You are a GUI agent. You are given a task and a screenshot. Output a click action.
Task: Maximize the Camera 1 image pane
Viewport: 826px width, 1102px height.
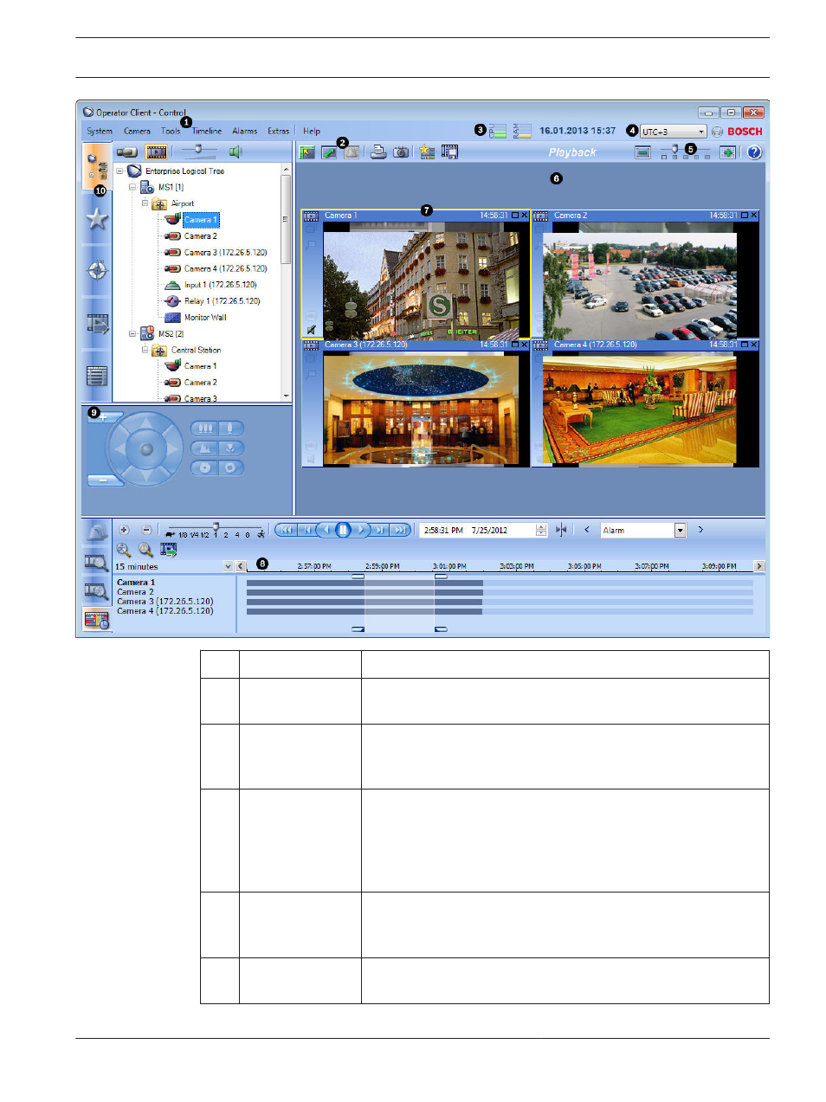515,216
